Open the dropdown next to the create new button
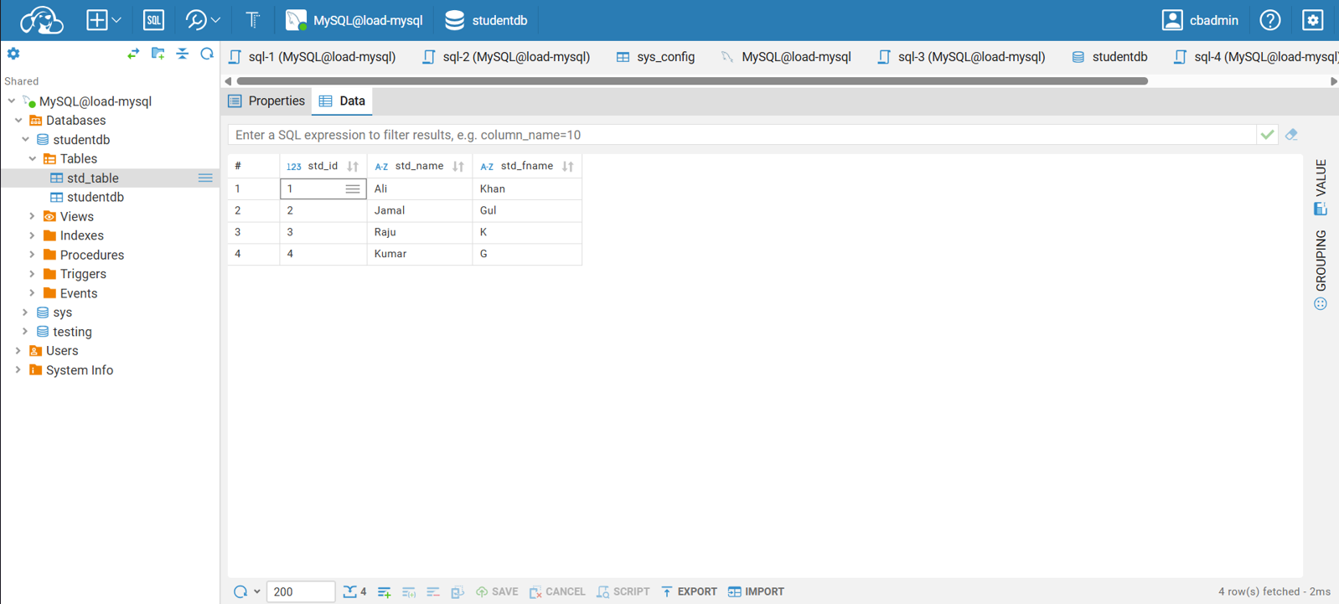This screenshot has width=1339, height=604. tap(117, 20)
